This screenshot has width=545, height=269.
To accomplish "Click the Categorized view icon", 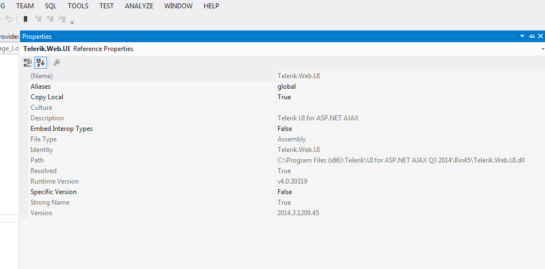I will [28, 63].
